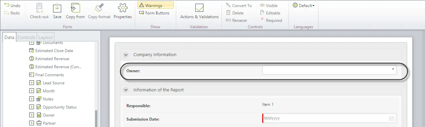Open the Default language dropdown
425x127 pixels.
[x=304, y=5]
